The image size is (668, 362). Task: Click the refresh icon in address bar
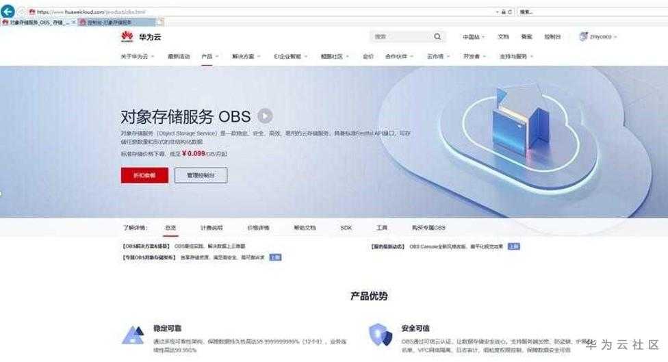[x=509, y=12]
